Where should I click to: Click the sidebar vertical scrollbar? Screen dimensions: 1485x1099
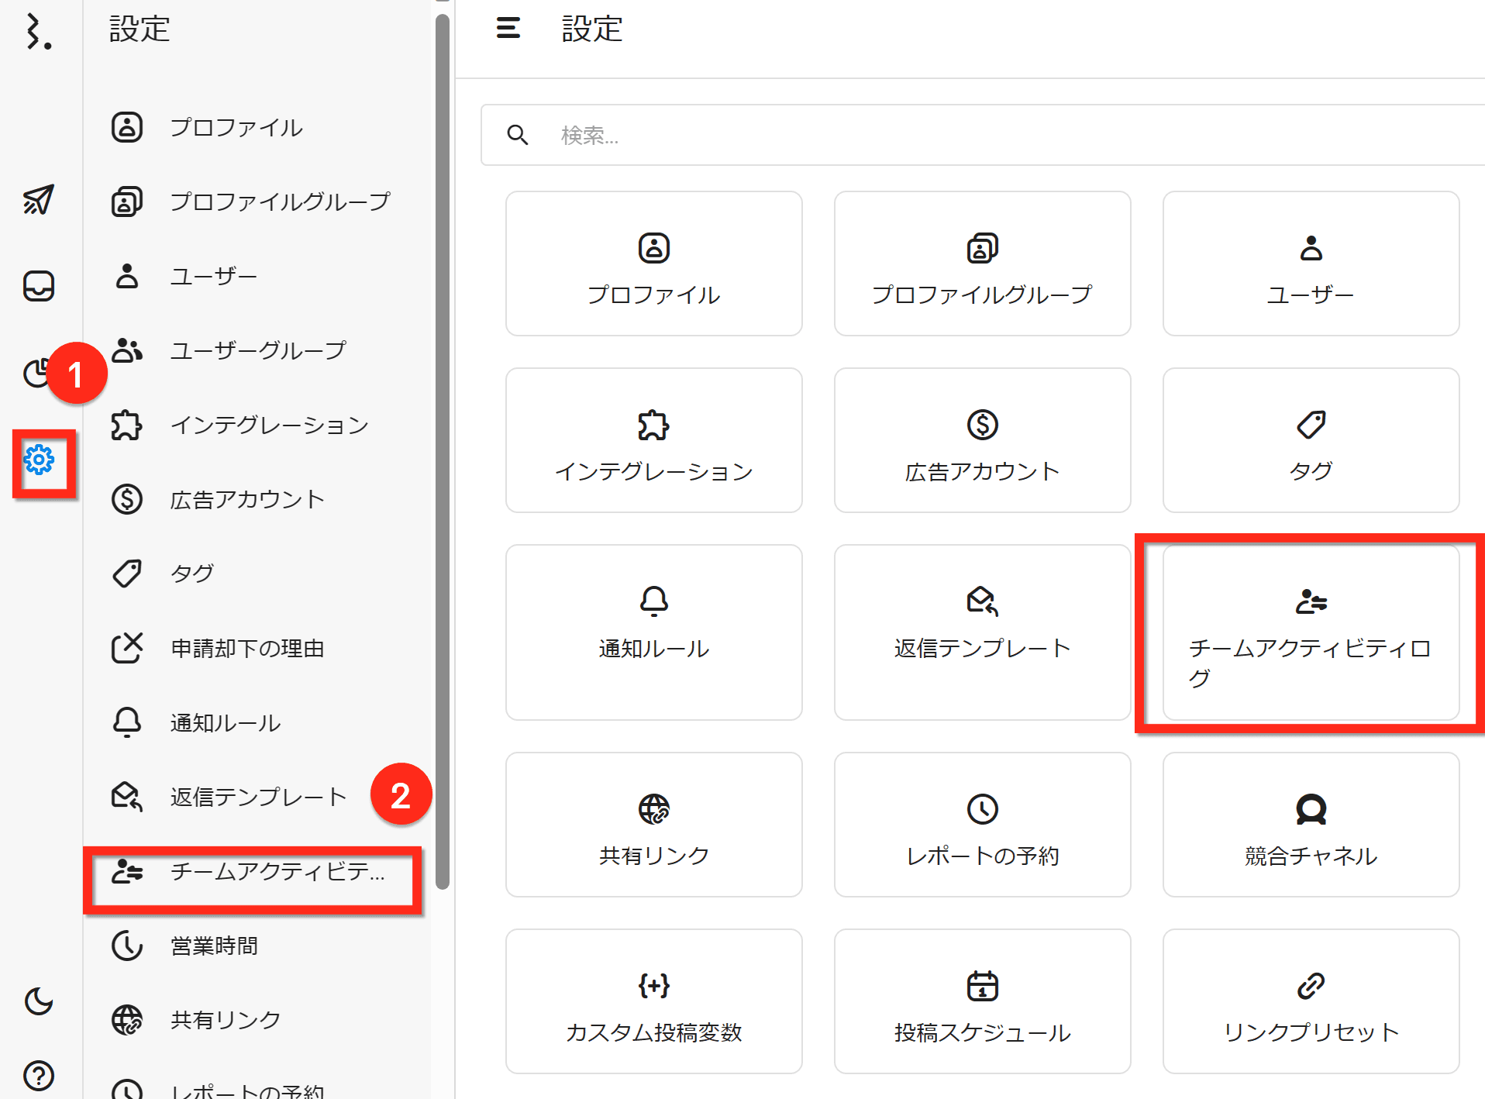coord(443,450)
